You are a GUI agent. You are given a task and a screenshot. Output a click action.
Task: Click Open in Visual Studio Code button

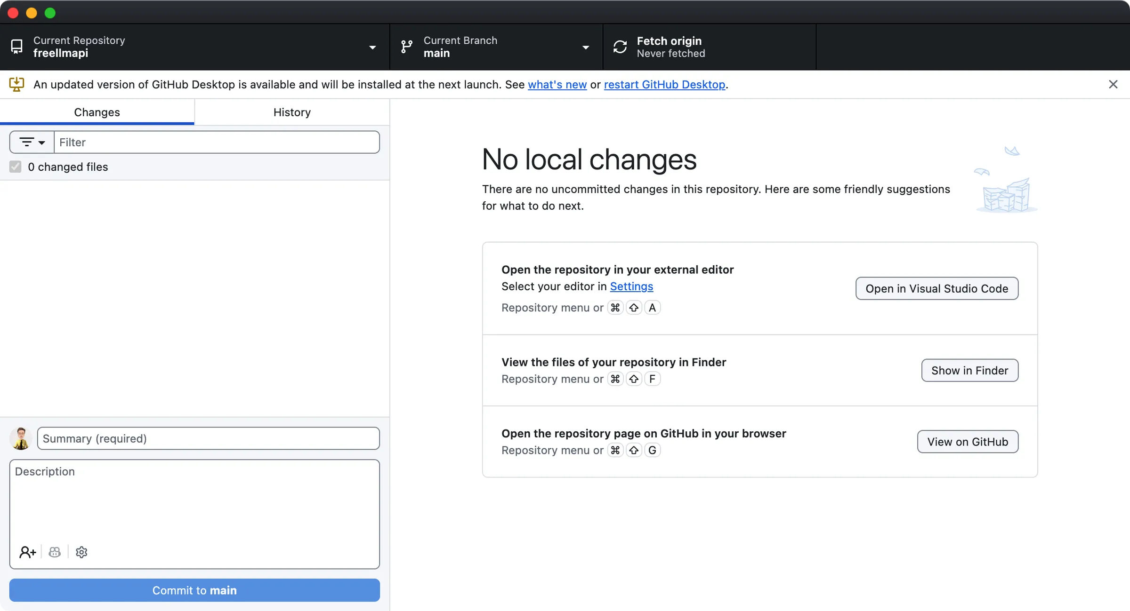pos(937,288)
